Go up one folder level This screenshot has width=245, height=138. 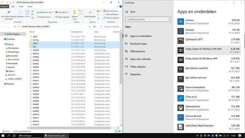15,26
